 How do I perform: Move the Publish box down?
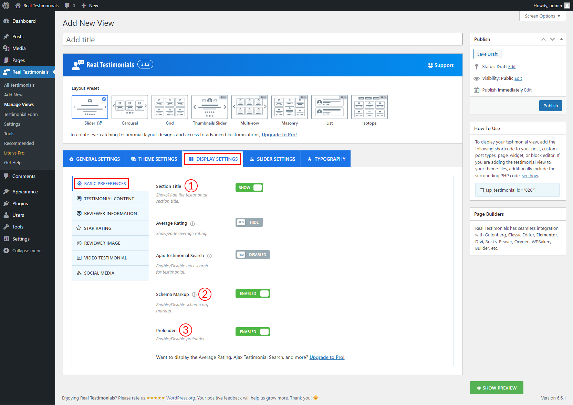click(552, 39)
